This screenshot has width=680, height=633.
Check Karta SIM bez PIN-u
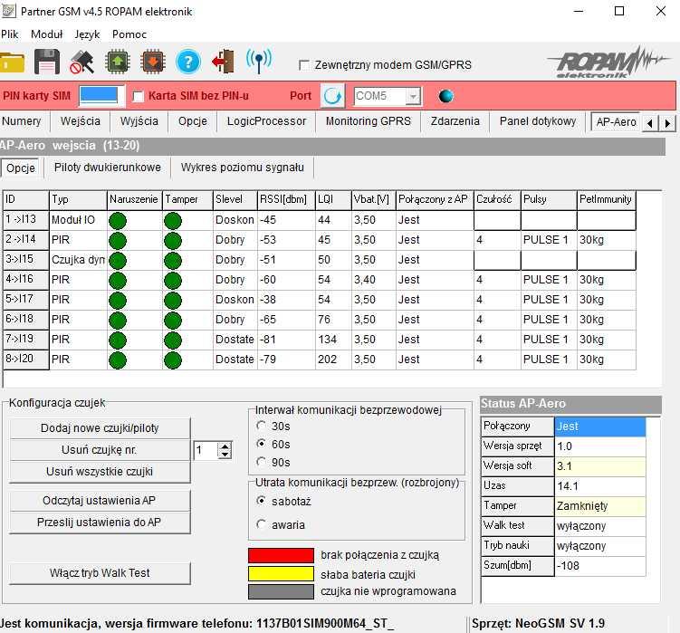pyautogui.click(x=139, y=96)
